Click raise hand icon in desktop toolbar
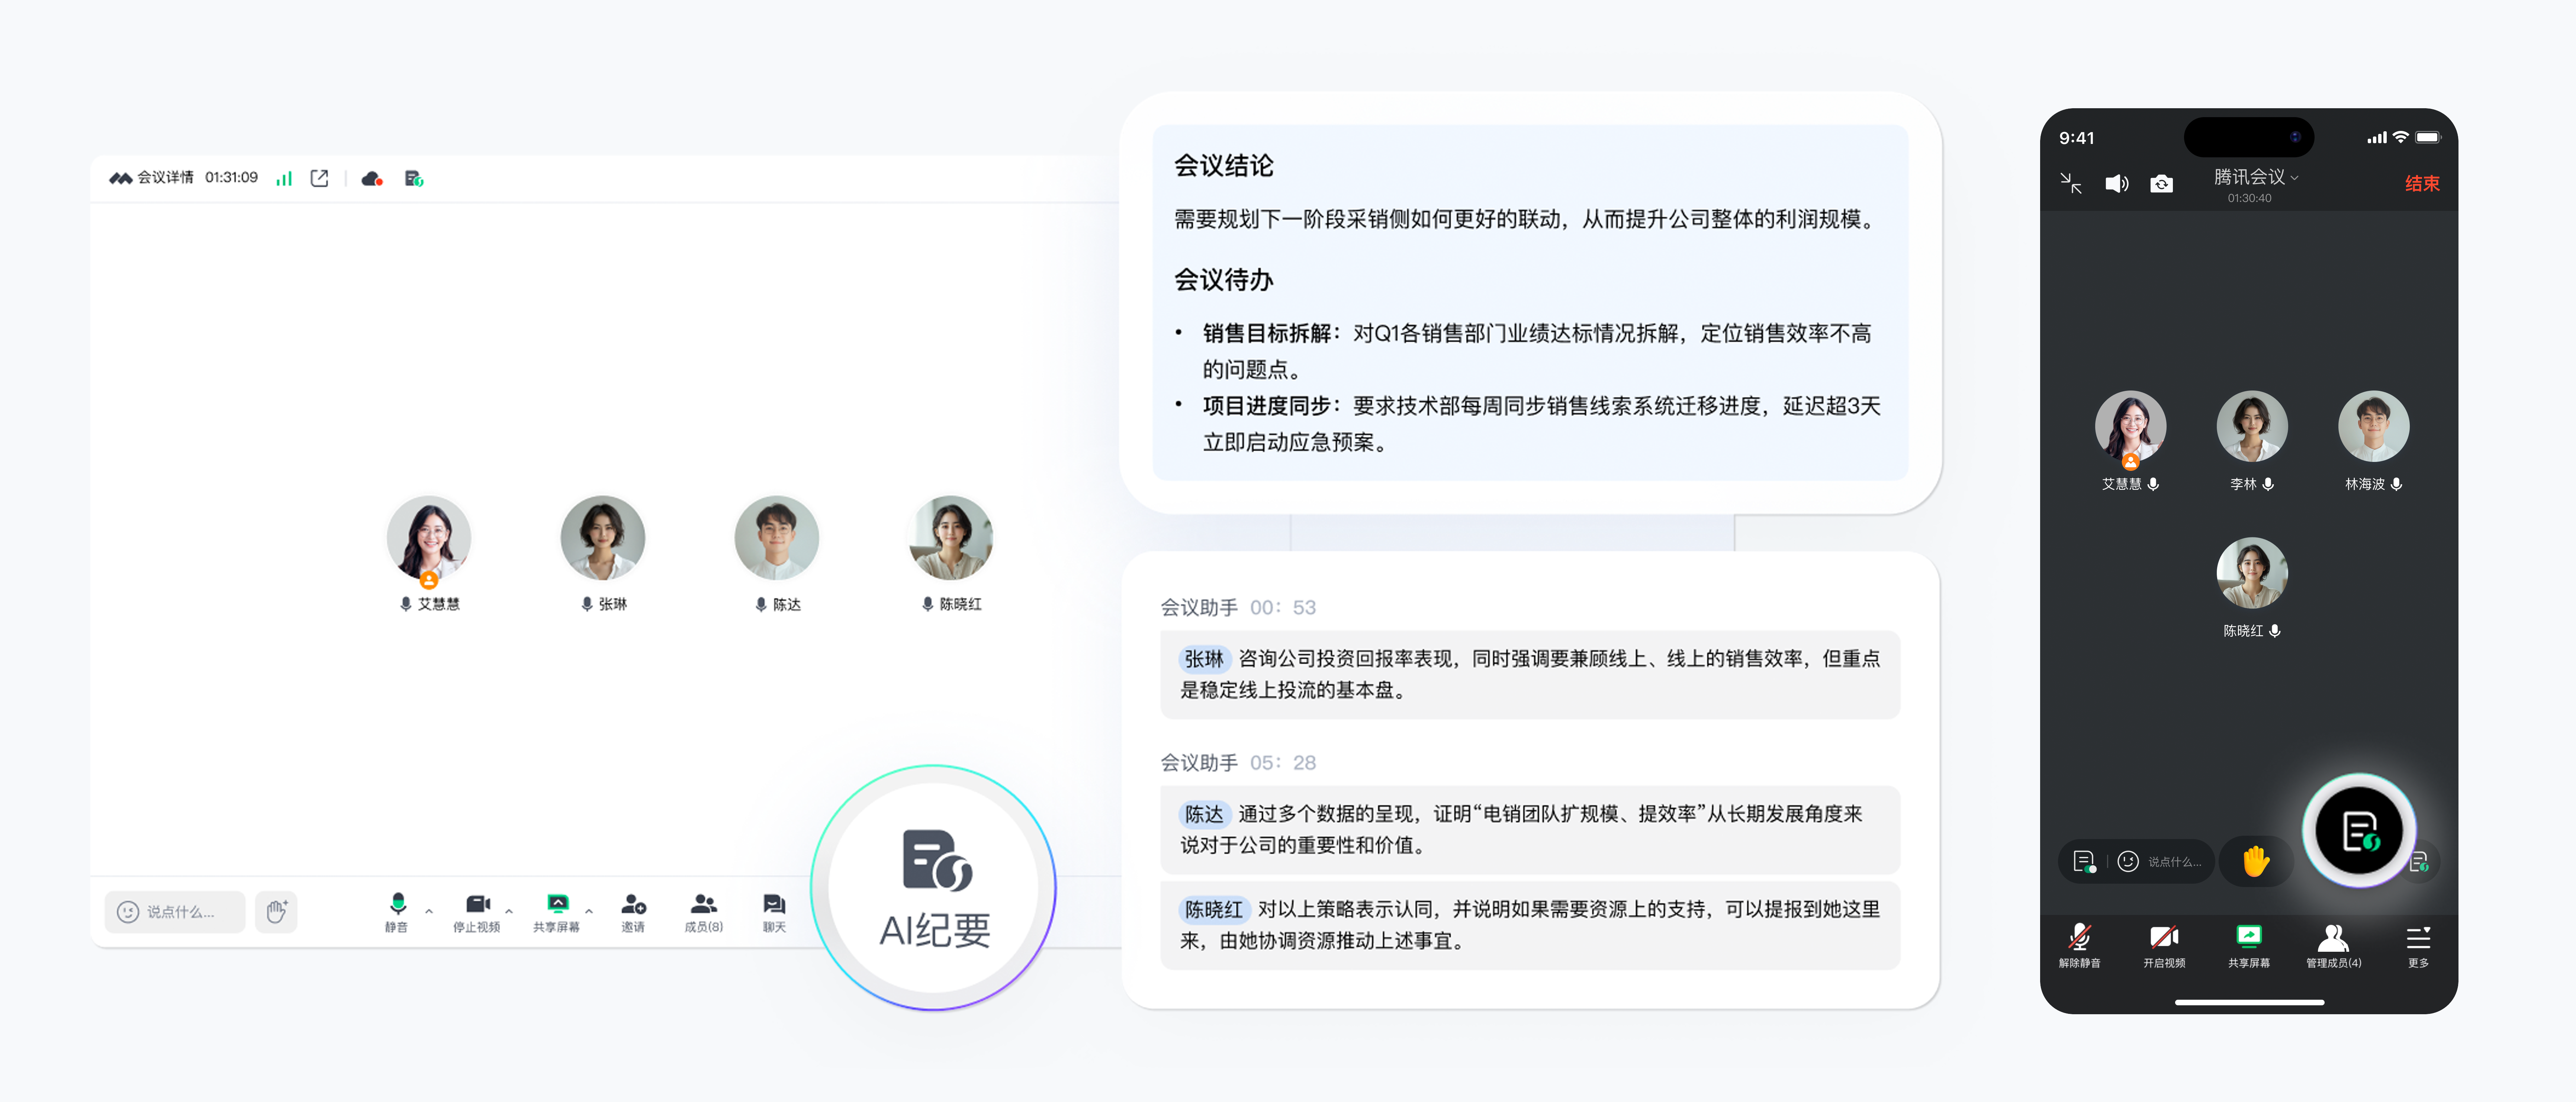Screen dimensions: 2576x1102 tap(276, 911)
